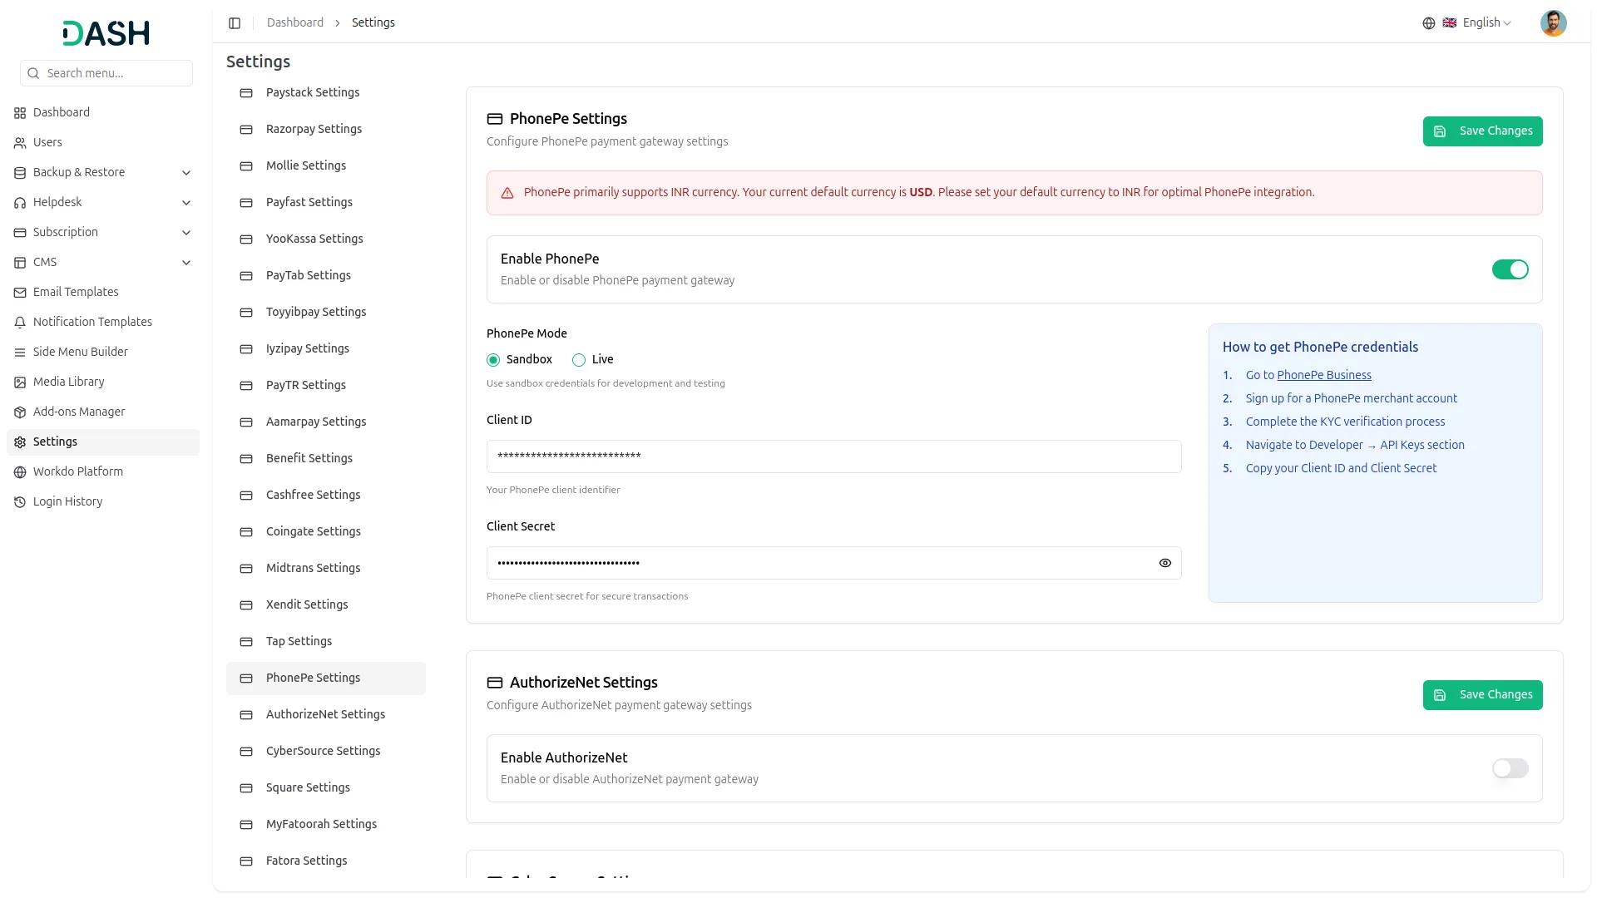Click the card icon beside Xendit Settings
Image resolution: width=1597 pixels, height=898 pixels.
tap(246, 605)
